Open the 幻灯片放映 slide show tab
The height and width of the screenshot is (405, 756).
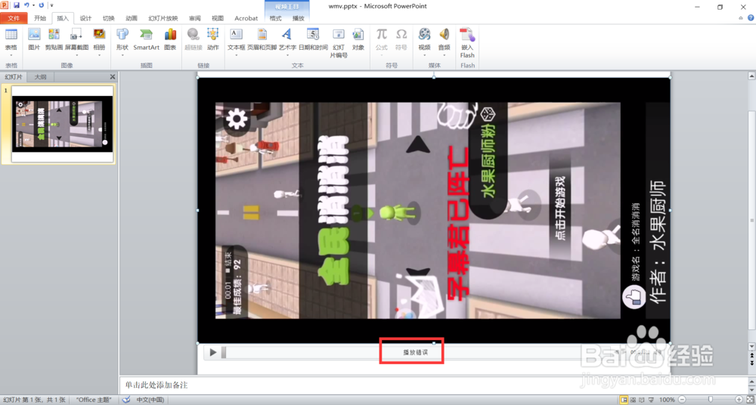163,18
